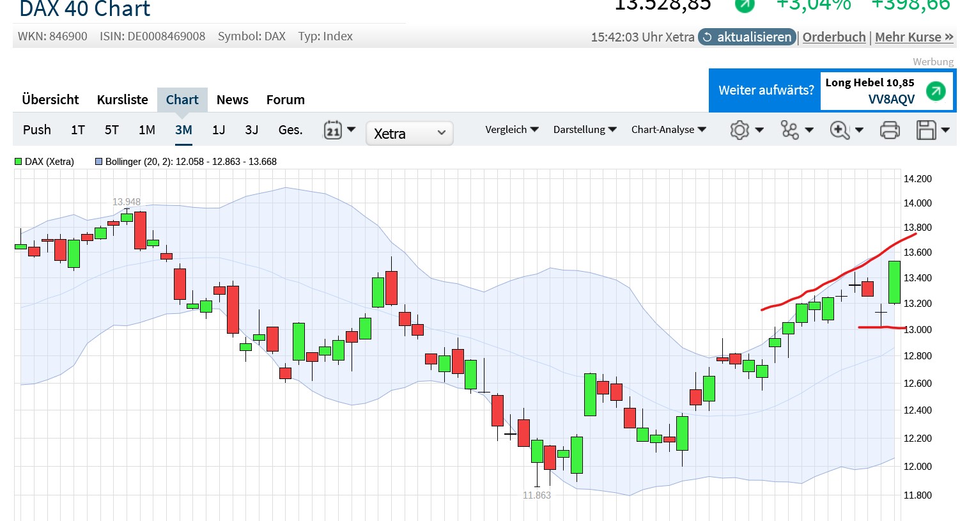This screenshot has height=521, width=960.
Task: Click the refresh icon in aktualisieren
Action: pos(707,37)
